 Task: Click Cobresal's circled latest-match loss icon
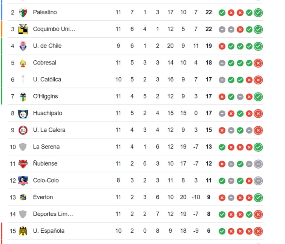pyautogui.click(x=258, y=63)
